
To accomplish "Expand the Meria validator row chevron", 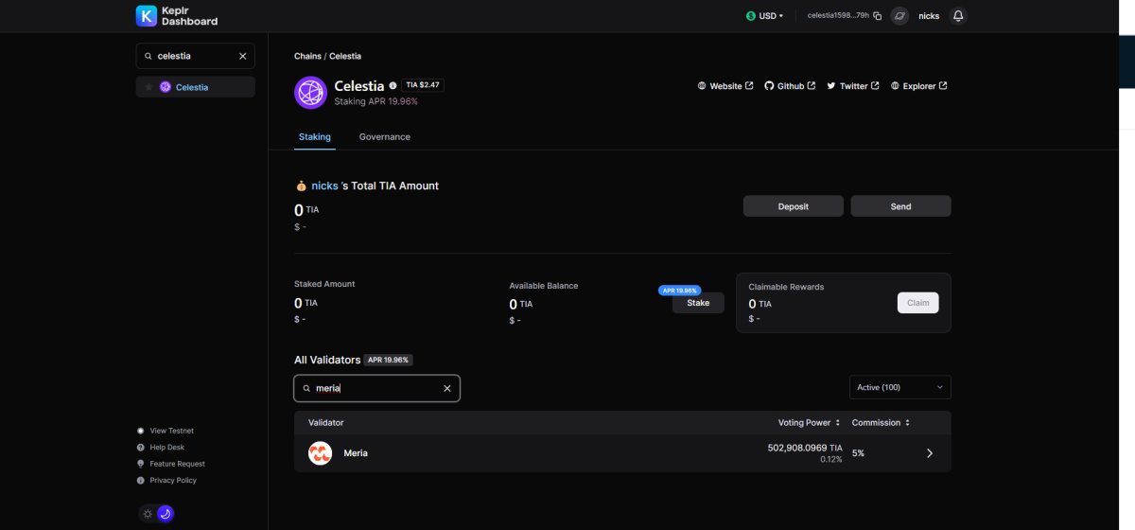I will tap(930, 453).
